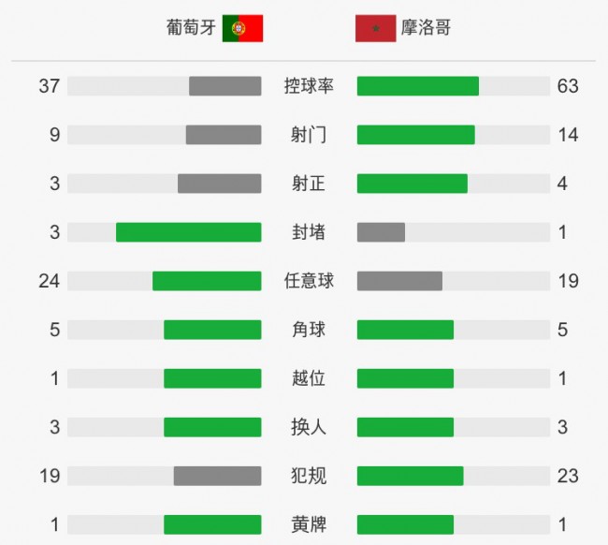Click the 越位 stat label
608x545 pixels.
pos(309,378)
